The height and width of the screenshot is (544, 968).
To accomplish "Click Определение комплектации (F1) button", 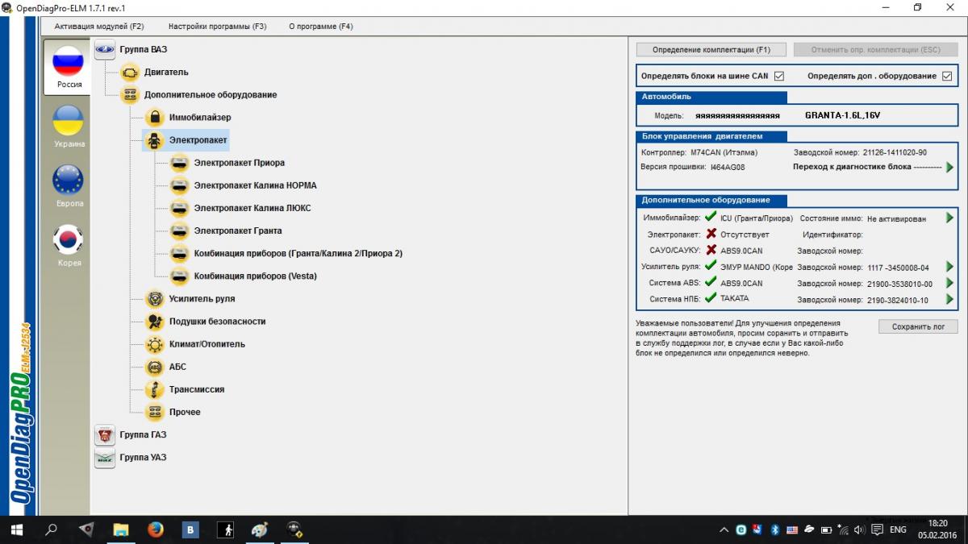I will click(711, 49).
